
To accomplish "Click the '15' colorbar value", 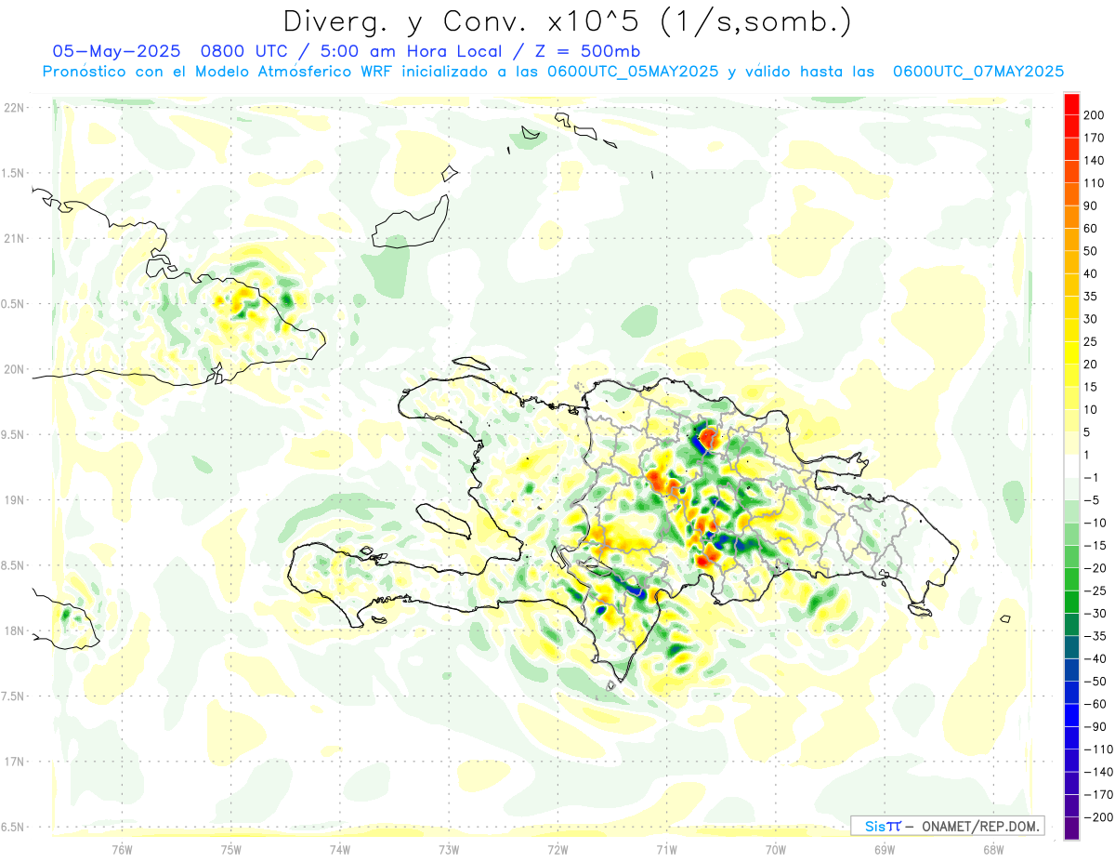I will pos(1091,387).
